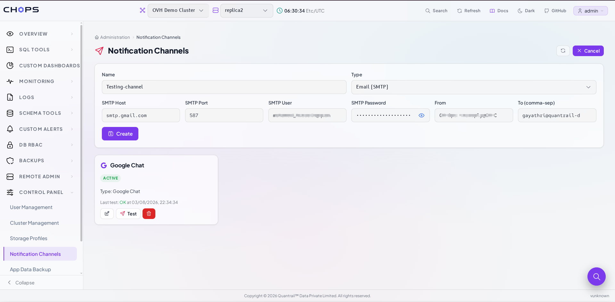This screenshot has width=615, height=302.
Task: Click the Name input field
Action: (x=224, y=87)
